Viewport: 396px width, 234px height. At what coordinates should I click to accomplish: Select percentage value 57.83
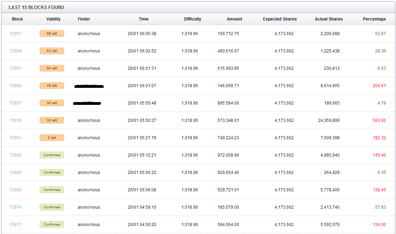click(380, 207)
